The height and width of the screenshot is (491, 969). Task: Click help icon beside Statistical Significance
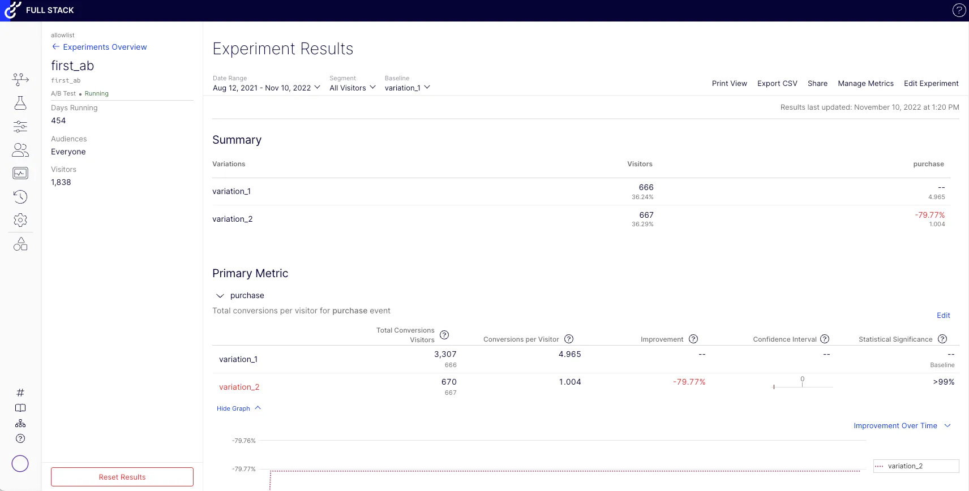pyautogui.click(x=942, y=339)
